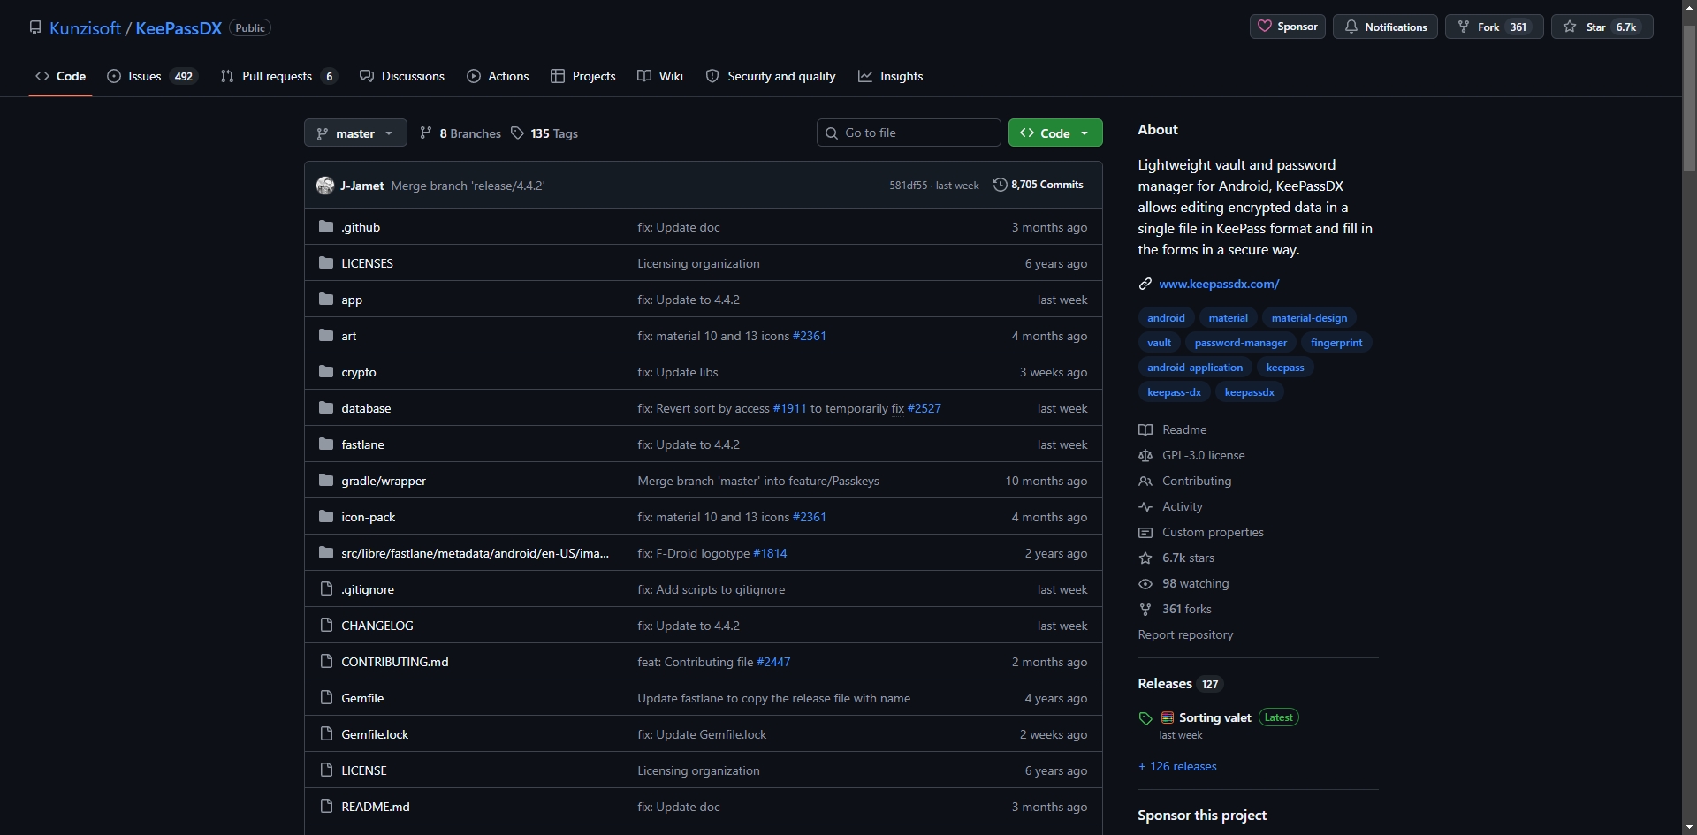The width and height of the screenshot is (1697, 835).
Task: Click the eye icon beside 98 watching
Action: tap(1145, 583)
